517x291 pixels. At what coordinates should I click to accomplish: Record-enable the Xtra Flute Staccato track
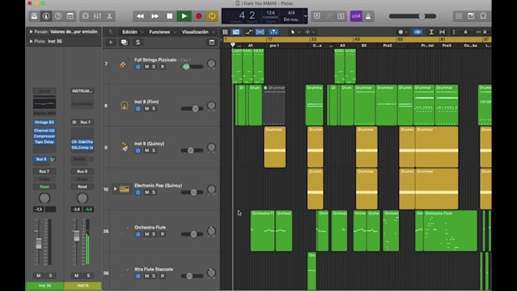162,276
